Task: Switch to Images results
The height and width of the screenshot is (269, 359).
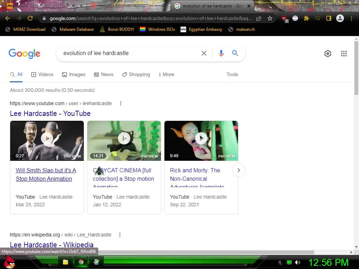Action: [74, 75]
